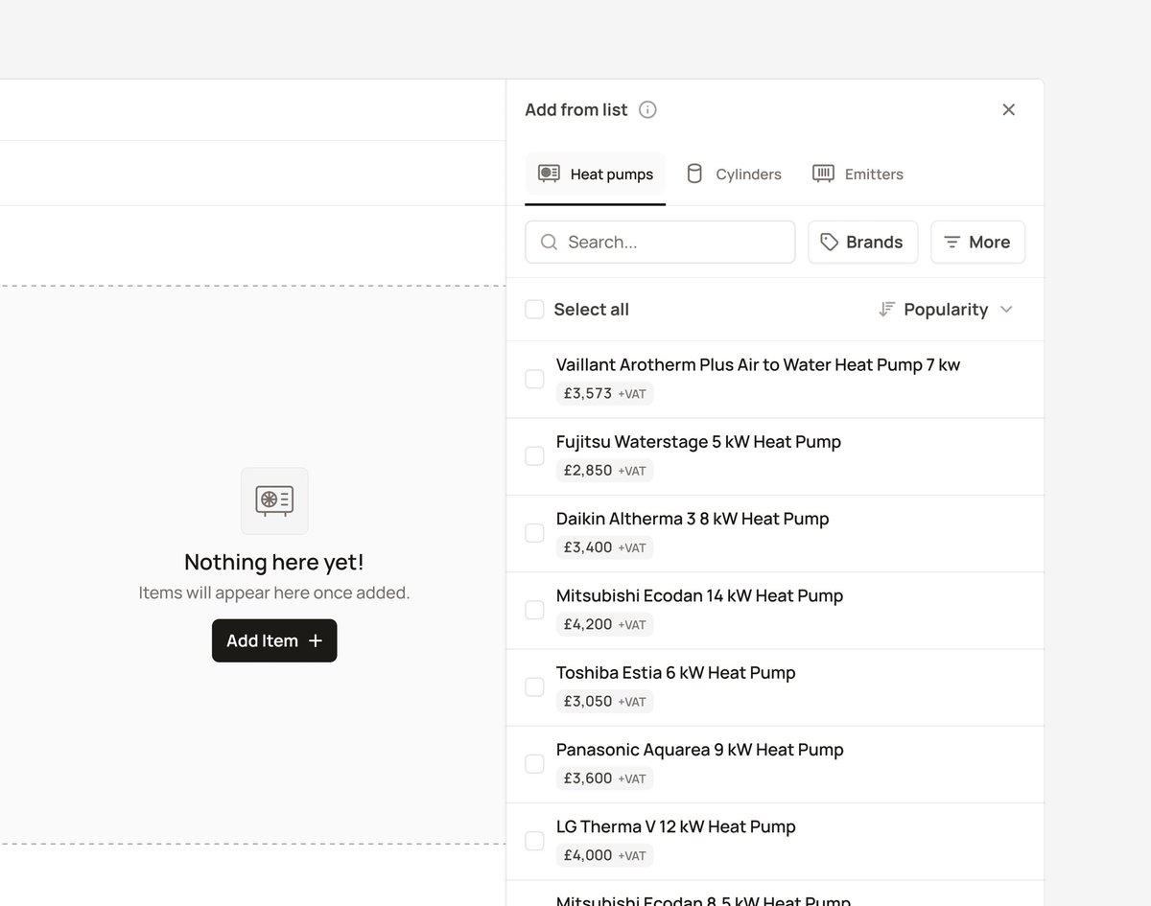Click the £3,400 +VAT price tag

[x=604, y=547]
